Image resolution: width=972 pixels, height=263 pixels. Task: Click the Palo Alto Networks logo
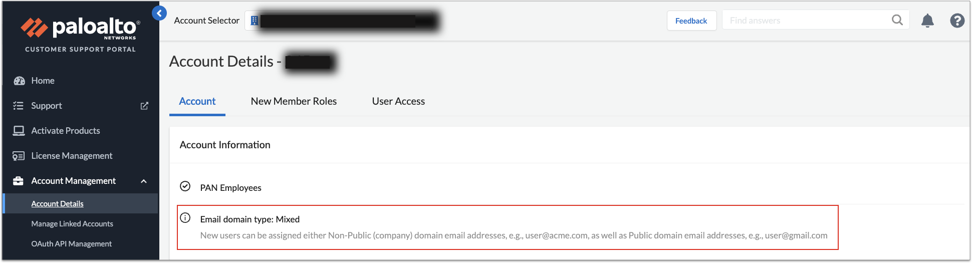[x=80, y=28]
